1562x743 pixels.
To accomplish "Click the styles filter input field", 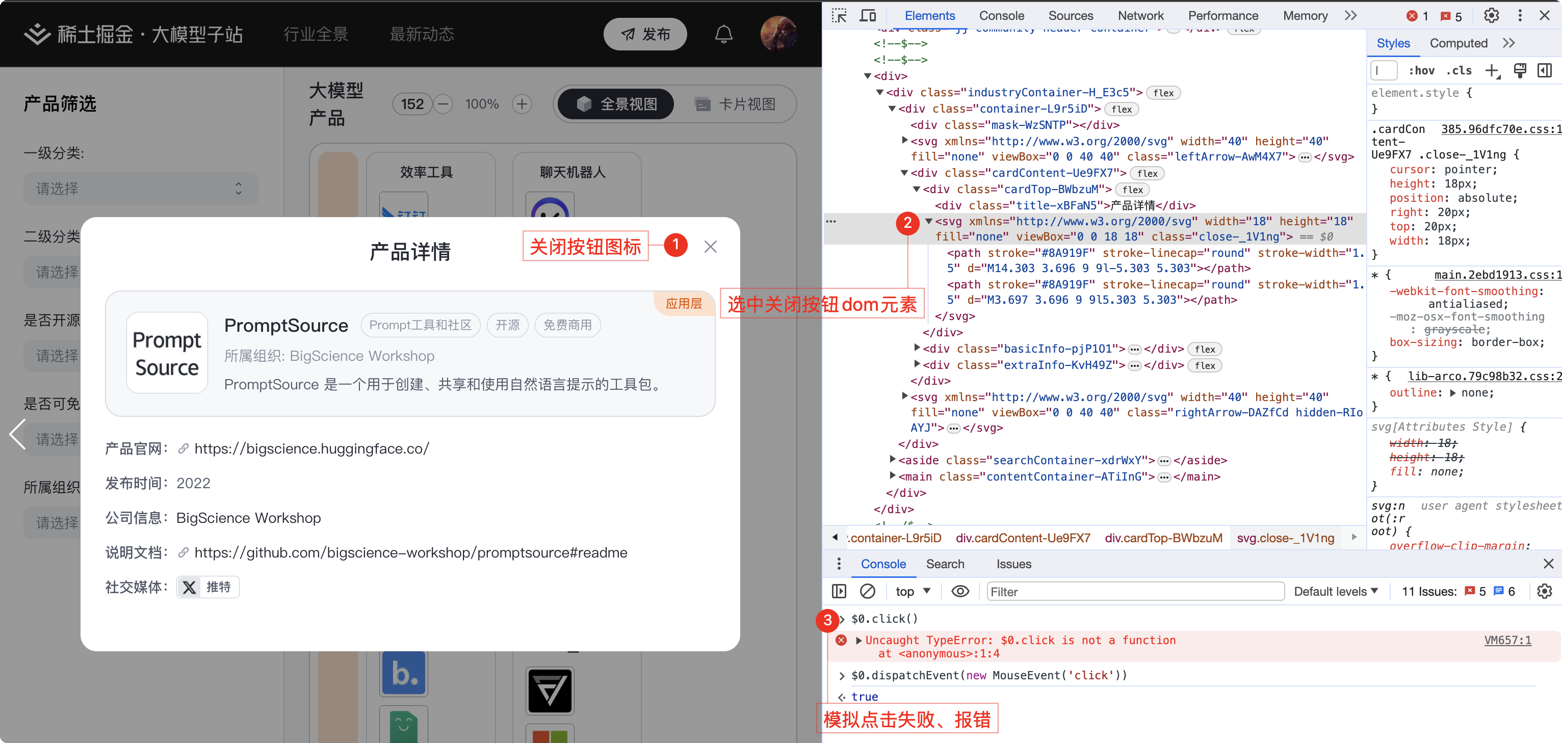I will click(x=1384, y=70).
